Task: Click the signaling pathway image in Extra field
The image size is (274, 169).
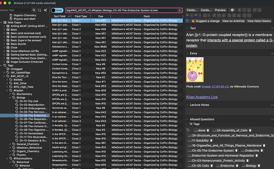Action: (195, 70)
